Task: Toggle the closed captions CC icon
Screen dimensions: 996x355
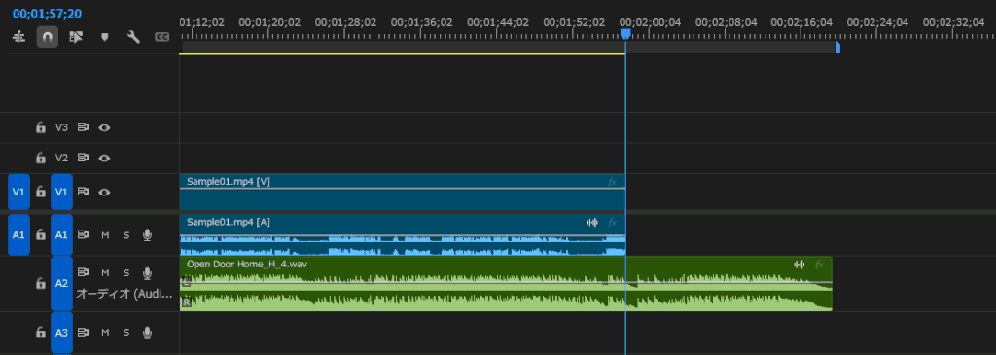Action: click(162, 37)
